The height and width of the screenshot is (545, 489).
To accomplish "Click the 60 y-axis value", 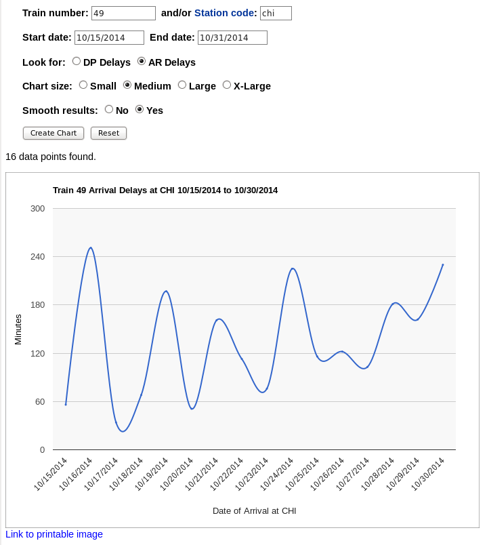I will point(40,401).
